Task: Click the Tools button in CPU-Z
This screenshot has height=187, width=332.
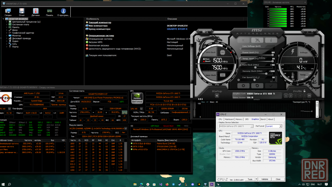Action: pos(250,179)
